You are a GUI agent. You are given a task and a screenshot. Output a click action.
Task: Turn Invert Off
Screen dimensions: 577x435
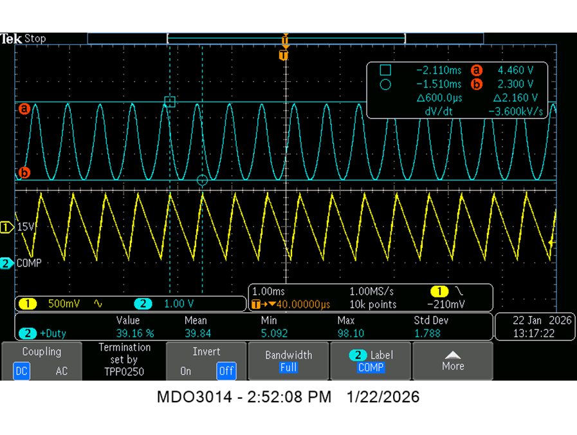coord(226,371)
